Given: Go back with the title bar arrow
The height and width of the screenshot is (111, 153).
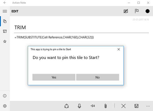Looking at the screenshot, I should pos(5,3).
